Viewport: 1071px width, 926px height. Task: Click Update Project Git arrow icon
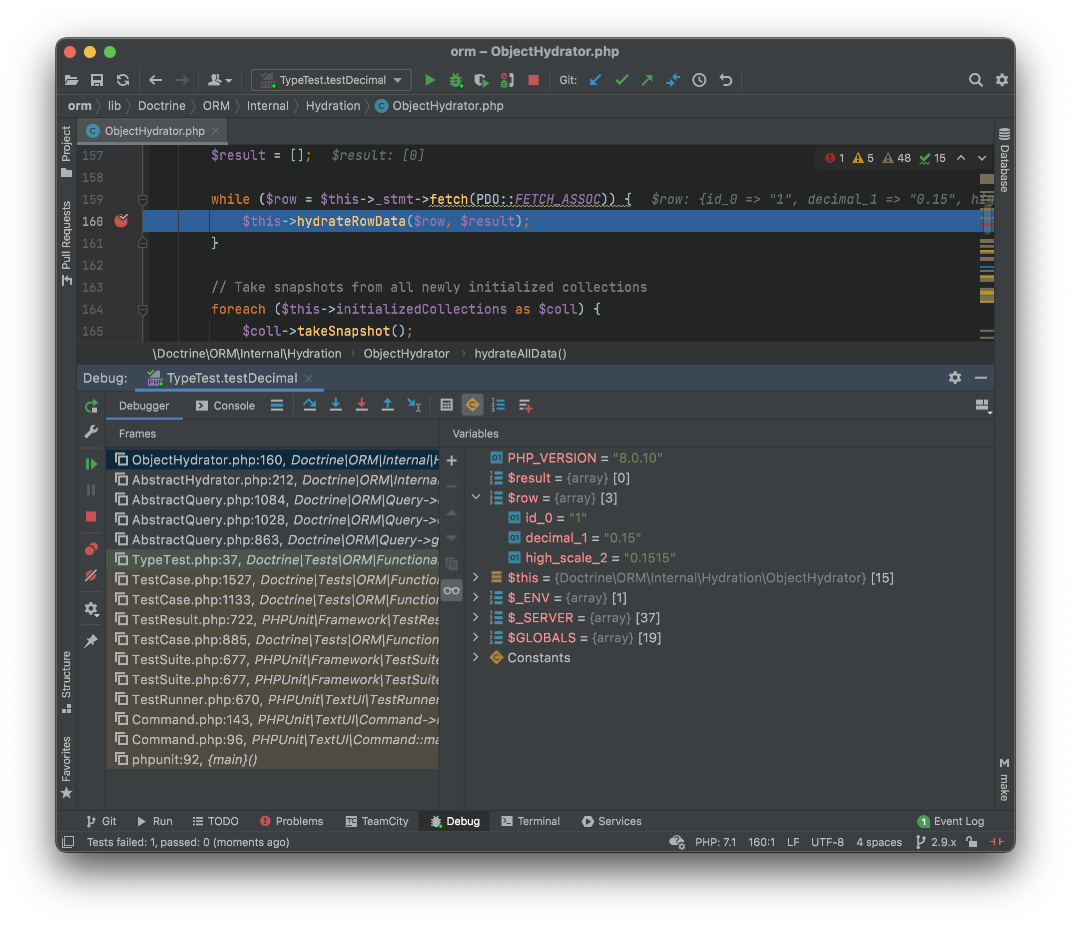[x=595, y=80]
